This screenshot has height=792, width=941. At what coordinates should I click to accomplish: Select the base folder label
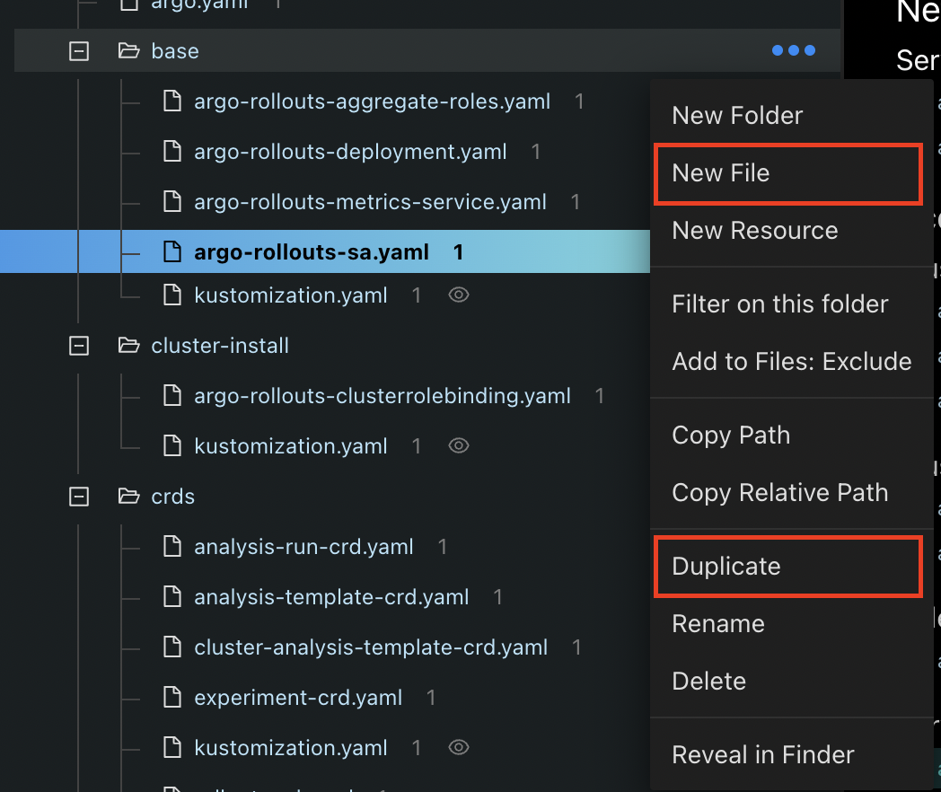174,51
